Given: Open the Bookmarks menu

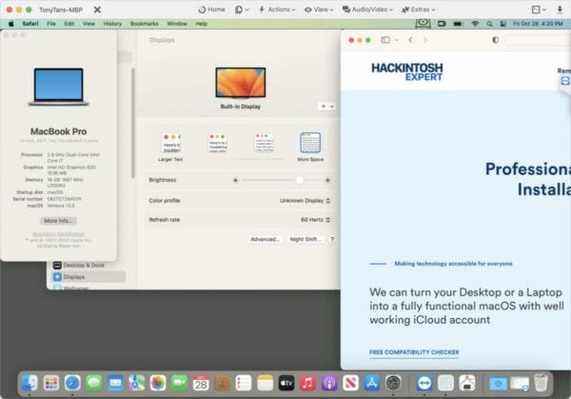Looking at the screenshot, I should 145,24.
